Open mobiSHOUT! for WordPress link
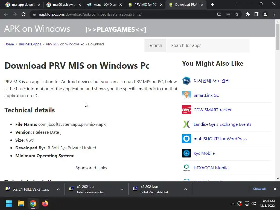This screenshot has width=280, height=210. 220,139
